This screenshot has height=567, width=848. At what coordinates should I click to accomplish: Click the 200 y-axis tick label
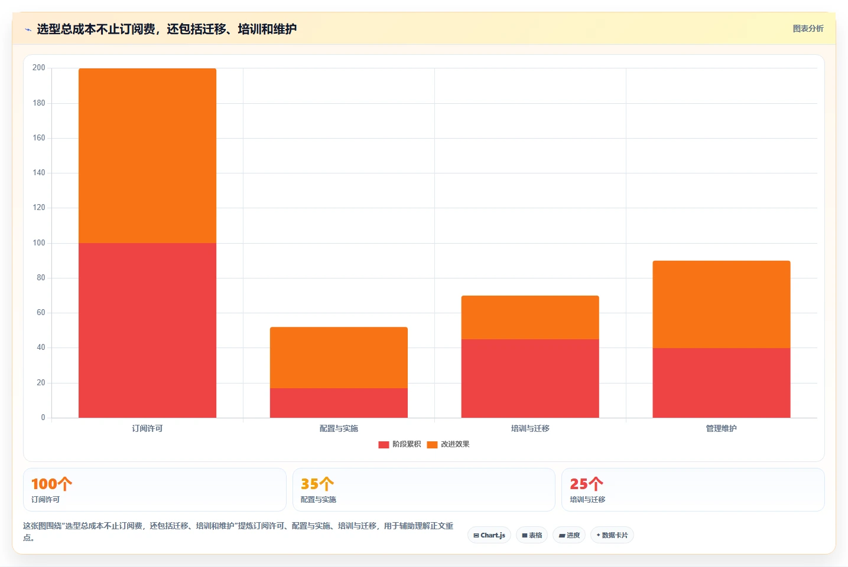[39, 68]
